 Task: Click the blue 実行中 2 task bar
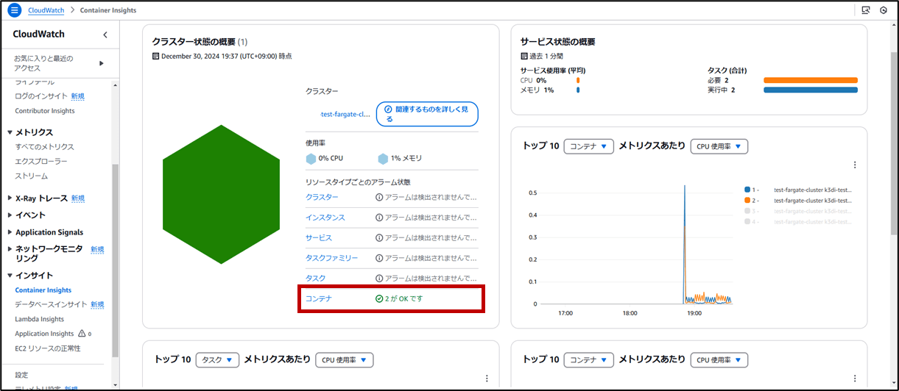[x=811, y=90]
